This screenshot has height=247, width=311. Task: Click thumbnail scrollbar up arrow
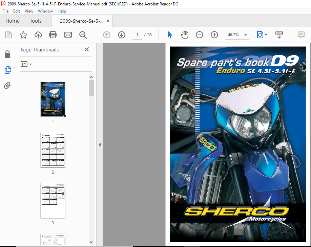[91, 77]
